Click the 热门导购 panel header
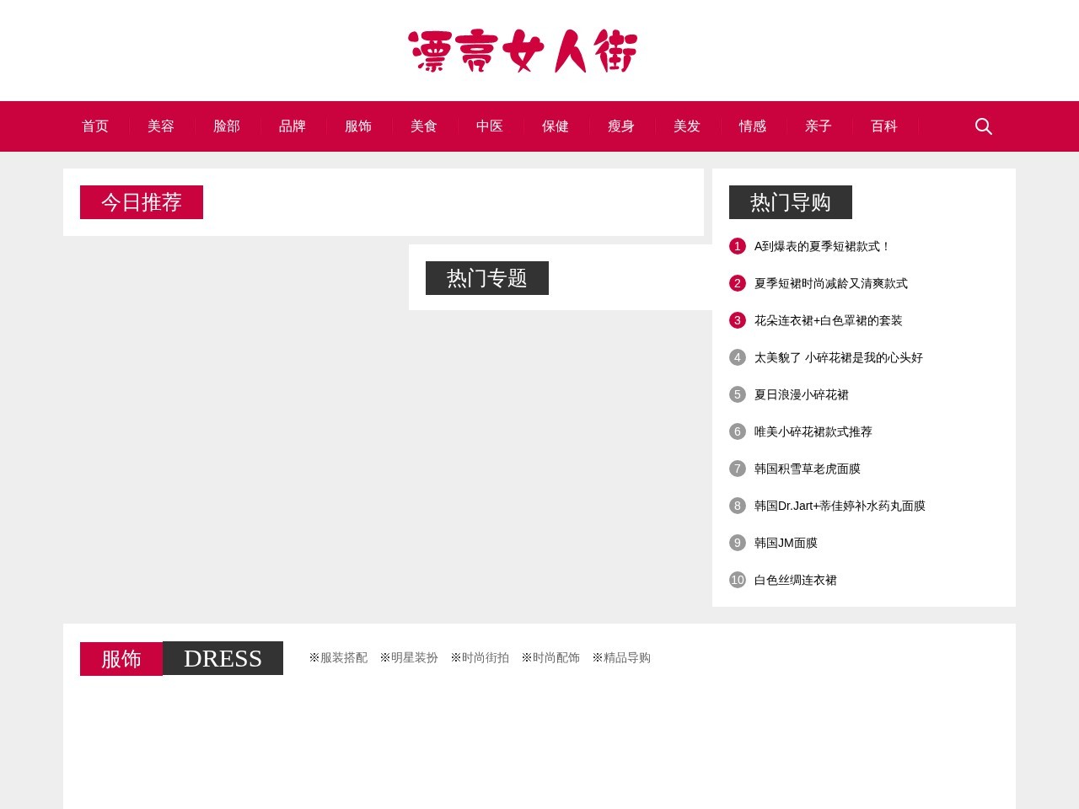The height and width of the screenshot is (809, 1079). (x=791, y=202)
